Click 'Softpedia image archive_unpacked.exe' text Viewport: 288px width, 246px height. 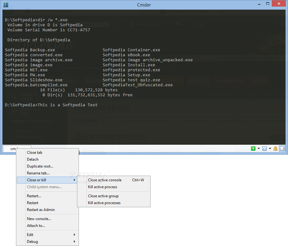(x=148, y=60)
